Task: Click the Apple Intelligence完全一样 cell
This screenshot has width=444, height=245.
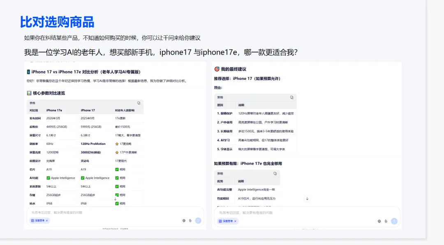Action: 256,189
